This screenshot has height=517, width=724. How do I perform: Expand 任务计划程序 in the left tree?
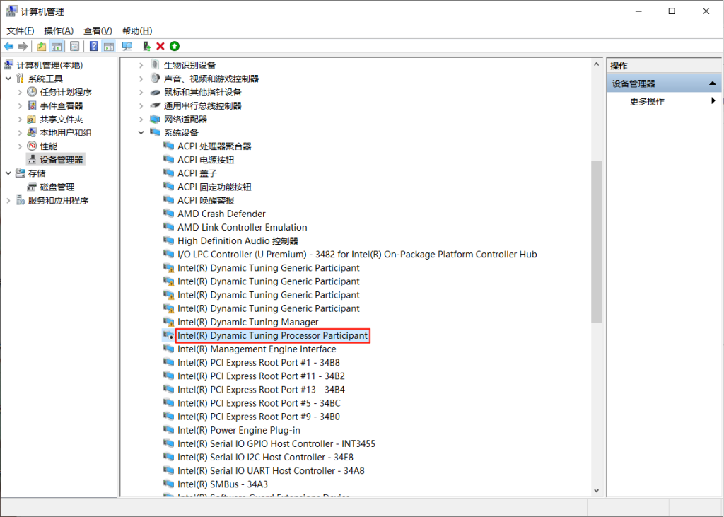coord(20,92)
